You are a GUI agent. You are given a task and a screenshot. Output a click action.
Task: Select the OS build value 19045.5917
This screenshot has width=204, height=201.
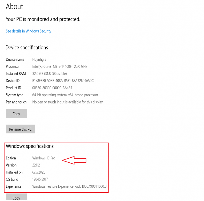(40, 179)
